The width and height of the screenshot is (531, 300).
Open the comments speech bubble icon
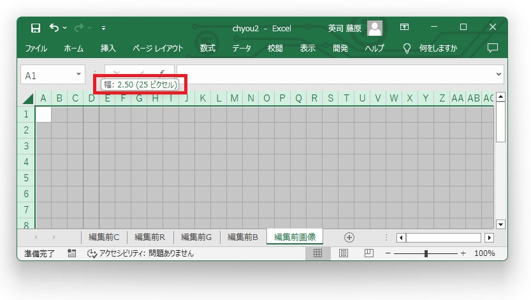[x=492, y=48]
